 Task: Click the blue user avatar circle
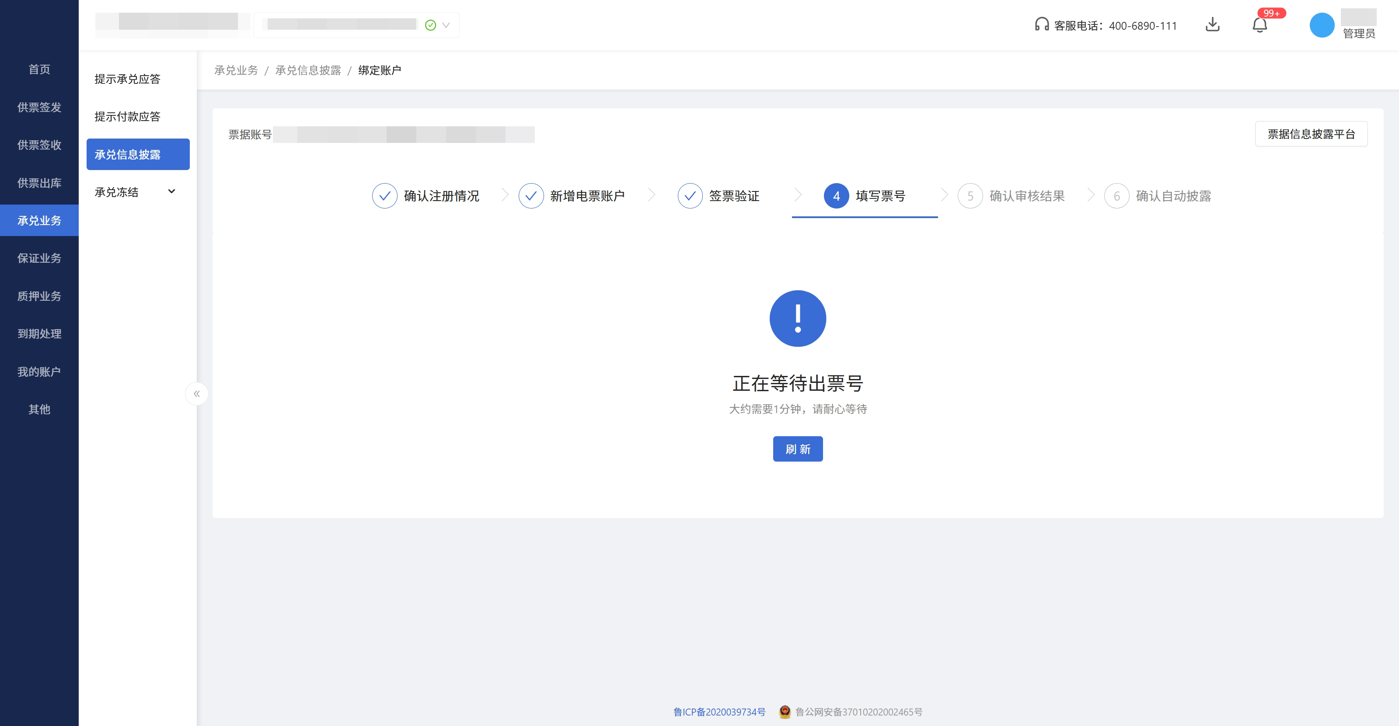coord(1321,25)
